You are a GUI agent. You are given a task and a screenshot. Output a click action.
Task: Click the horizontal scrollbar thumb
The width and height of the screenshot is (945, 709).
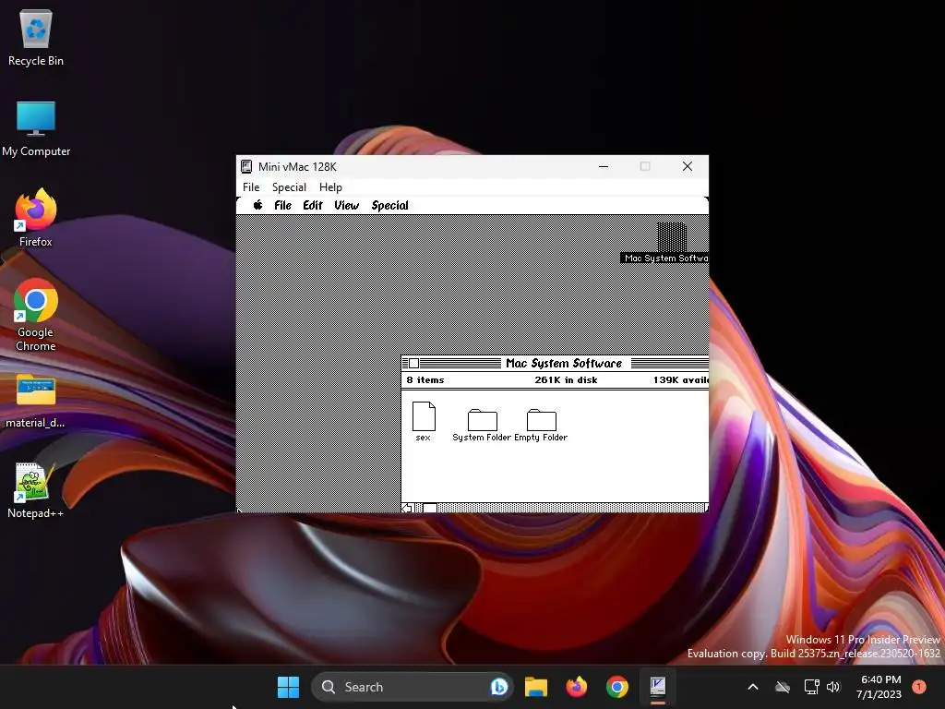pyautogui.click(x=430, y=509)
